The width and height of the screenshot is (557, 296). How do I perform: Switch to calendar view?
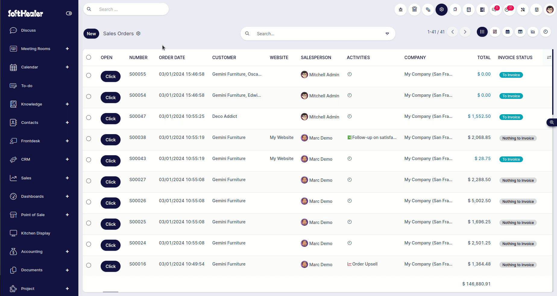[508, 32]
